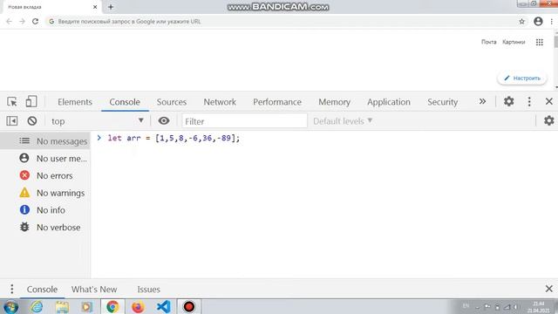Bookmark this page star icon
The width and height of the screenshot is (558, 314).
521,21
